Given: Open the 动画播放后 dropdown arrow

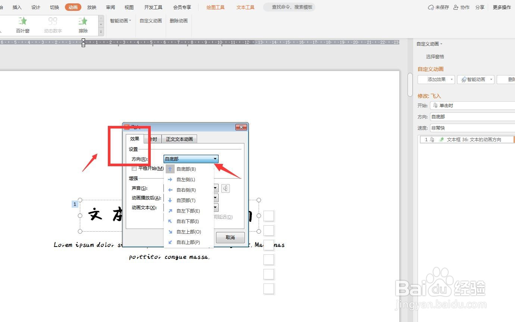Looking at the screenshot, I should [x=216, y=198].
